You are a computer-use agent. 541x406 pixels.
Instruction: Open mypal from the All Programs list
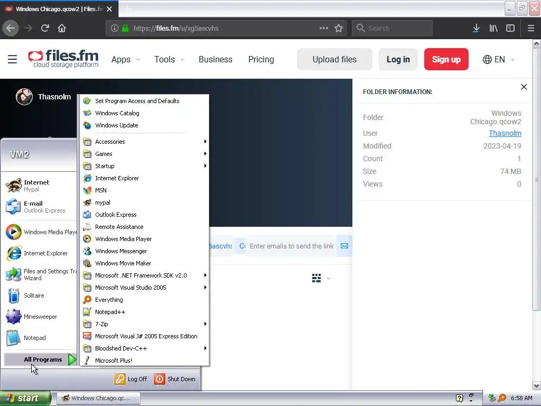[145, 202]
